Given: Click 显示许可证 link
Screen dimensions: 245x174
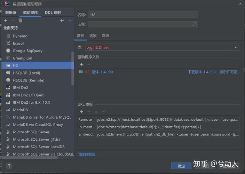Looking at the screenshot, I should (228, 72).
